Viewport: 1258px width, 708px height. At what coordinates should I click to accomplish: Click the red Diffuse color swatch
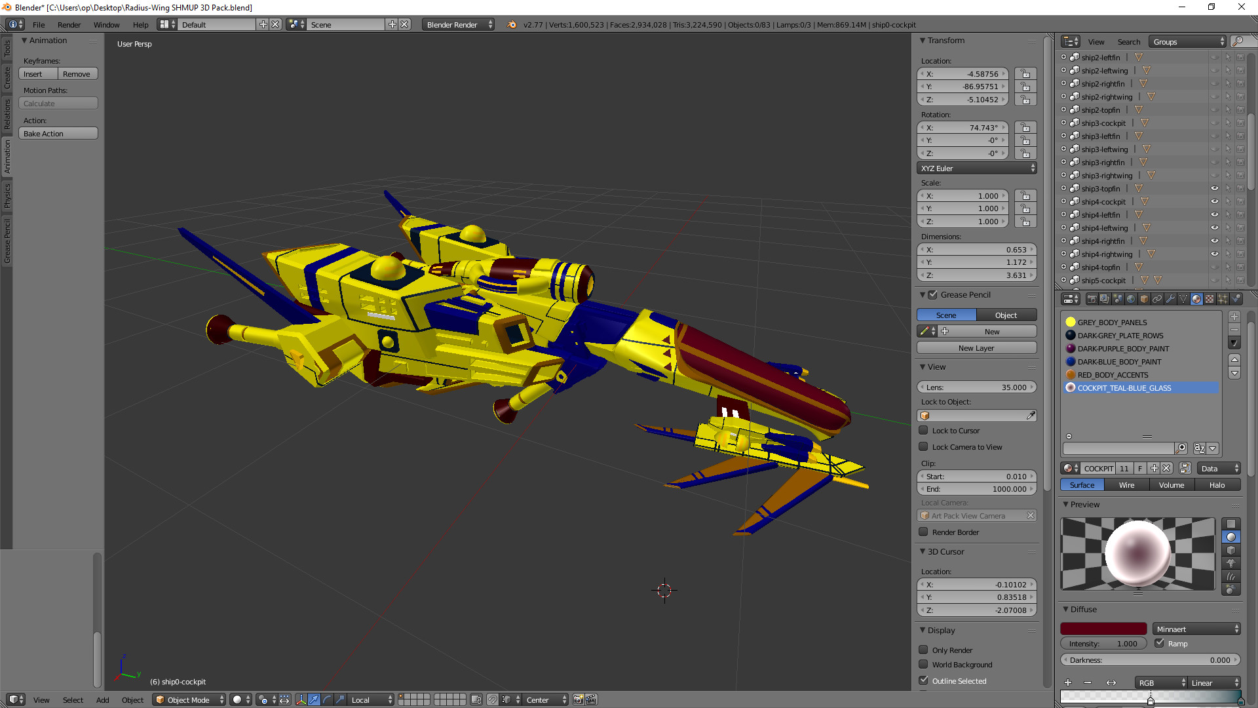[1103, 629]
